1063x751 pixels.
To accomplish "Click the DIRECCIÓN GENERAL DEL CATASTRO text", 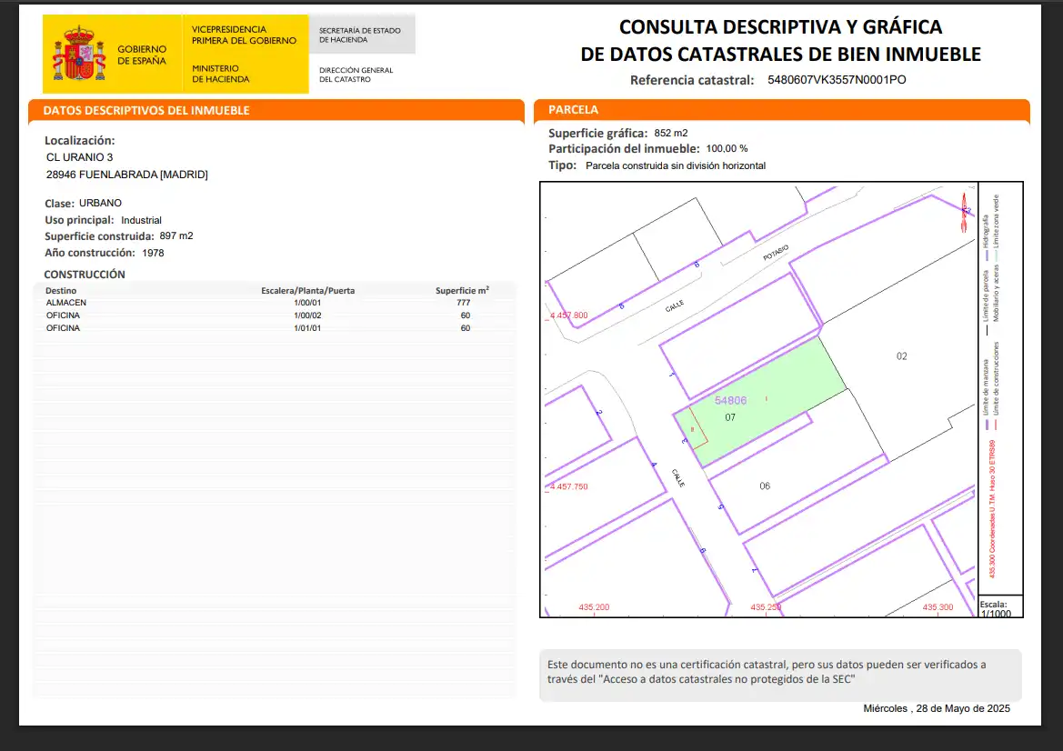I will [356, 75].
